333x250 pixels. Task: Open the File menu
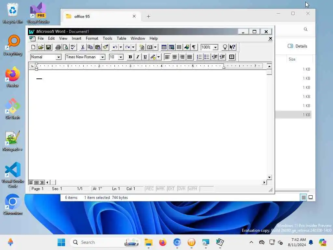tap(41, 38)
